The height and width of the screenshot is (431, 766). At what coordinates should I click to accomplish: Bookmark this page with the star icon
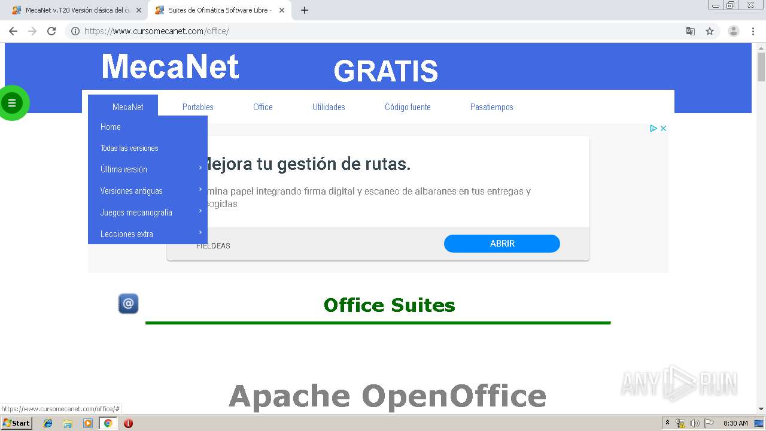(710, 31)
